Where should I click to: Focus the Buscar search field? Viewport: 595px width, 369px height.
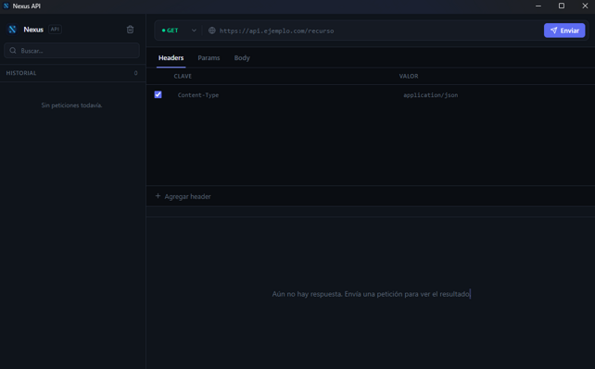pyautogui.click(x=71, y=50)
